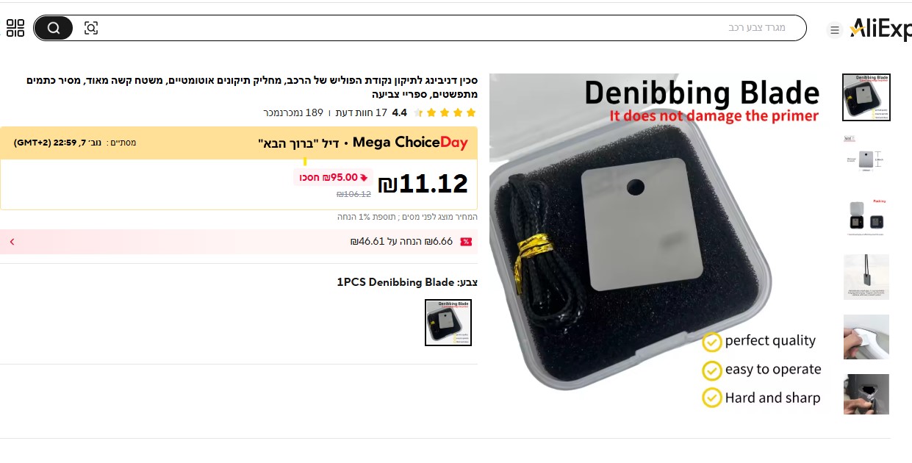This screenshot has height=463, width=912.
Task: Open the hamburger categories menu
Action: tap(835, 30)
